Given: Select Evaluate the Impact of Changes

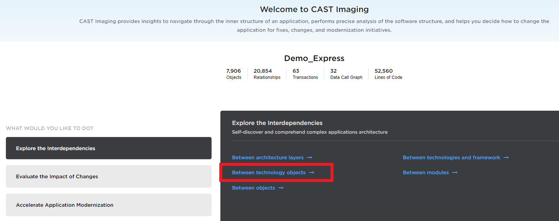Looking at the screenshot, I should (x=109, y=176).
